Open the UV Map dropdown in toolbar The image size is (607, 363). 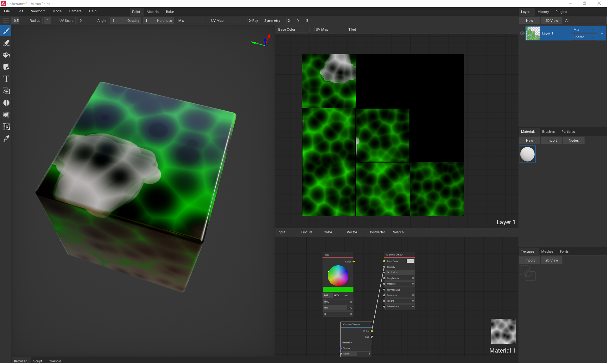pos(224,21)
